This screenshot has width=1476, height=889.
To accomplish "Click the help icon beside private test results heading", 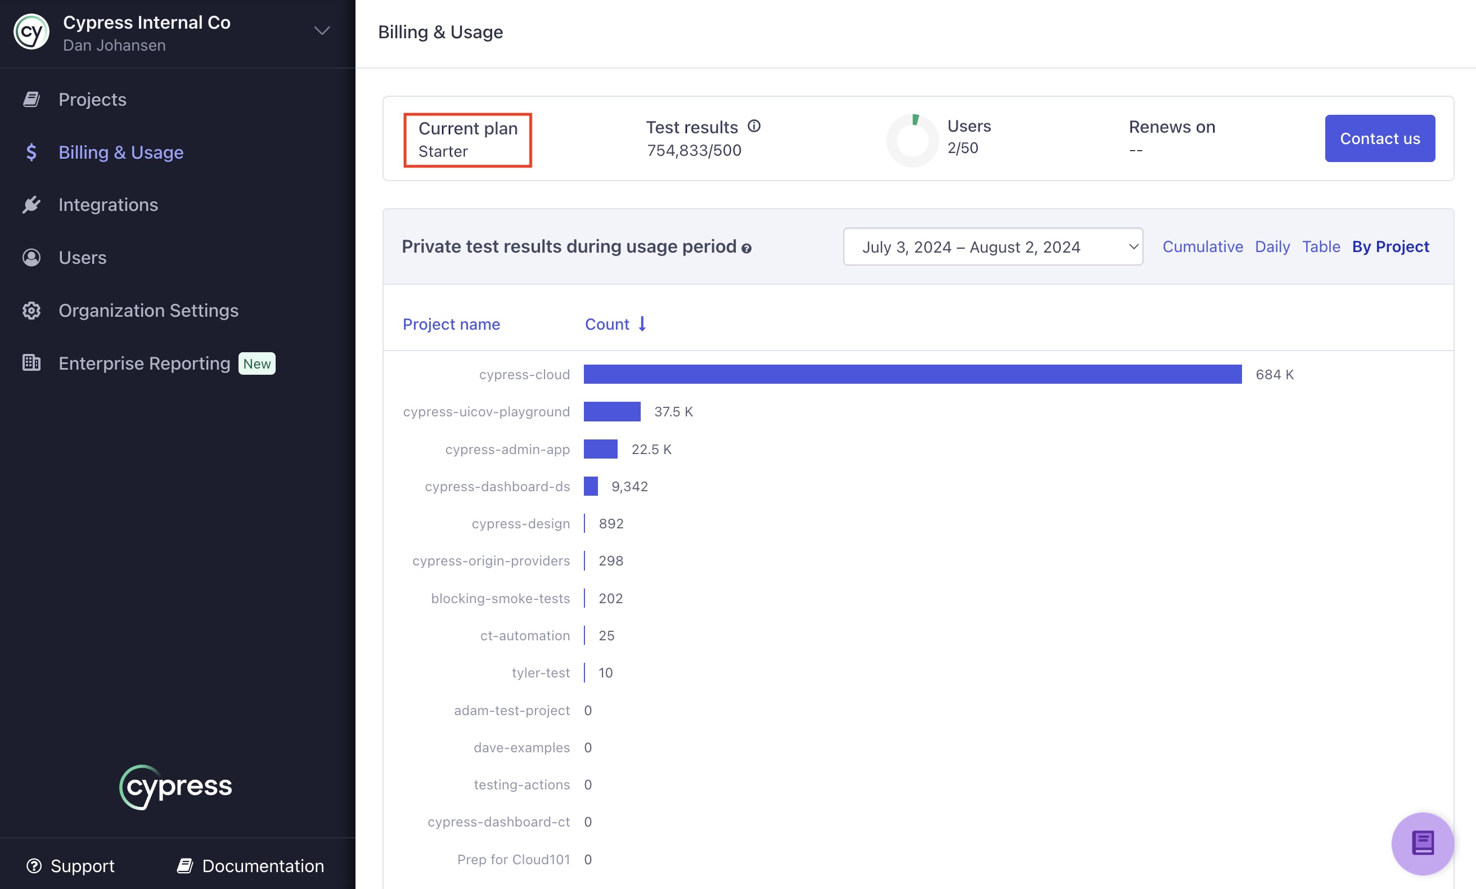I will (x=746, y=248).
